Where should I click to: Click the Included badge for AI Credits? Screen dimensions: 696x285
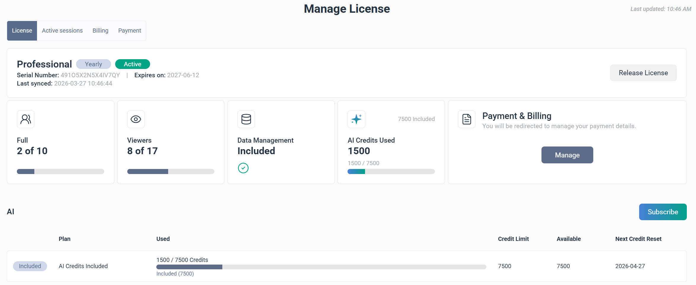(30, 266)
